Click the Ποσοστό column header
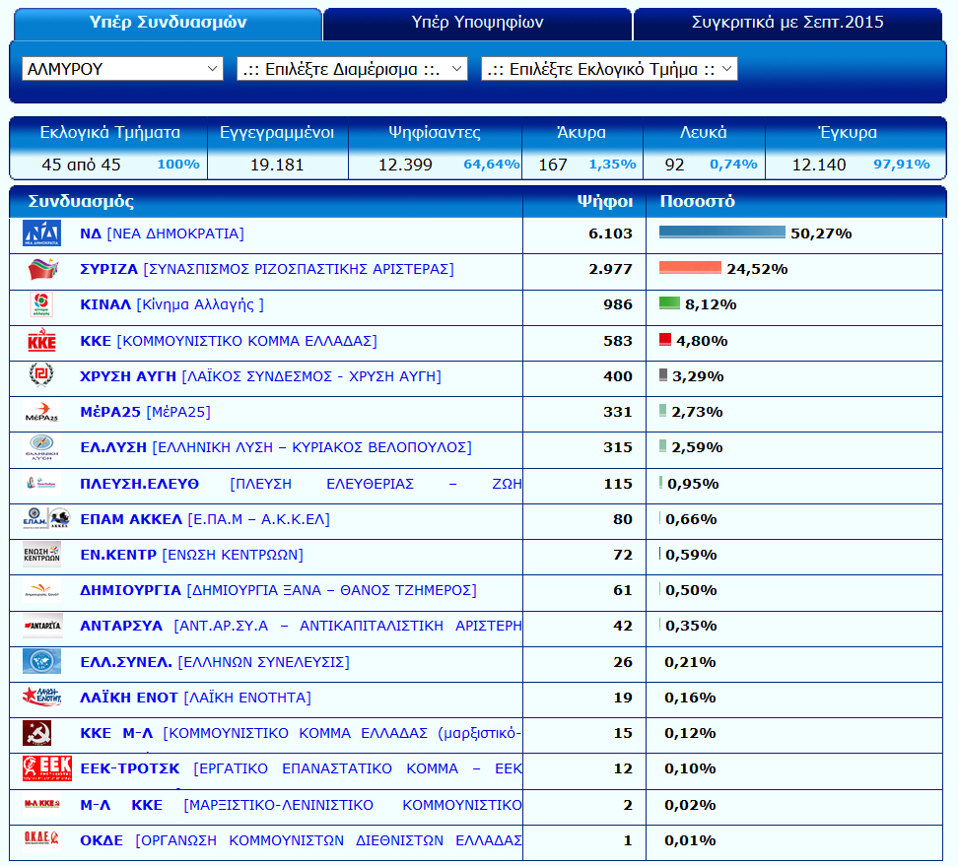The height and width of the screenshot is (866, 958). 697,201
